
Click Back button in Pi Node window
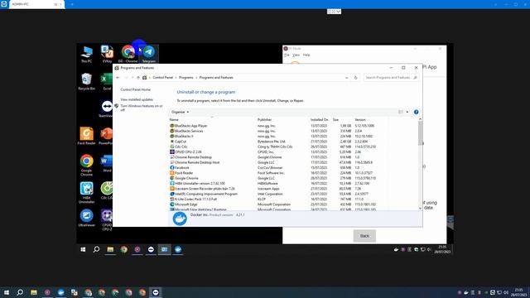(x=364, y=236)
